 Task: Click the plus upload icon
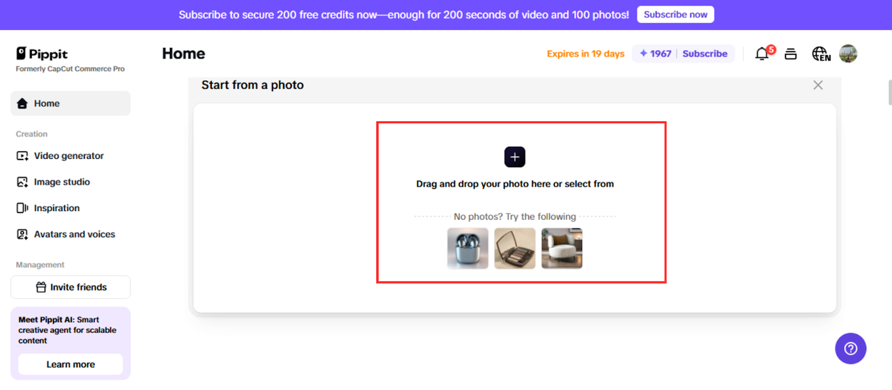(514, 157)
